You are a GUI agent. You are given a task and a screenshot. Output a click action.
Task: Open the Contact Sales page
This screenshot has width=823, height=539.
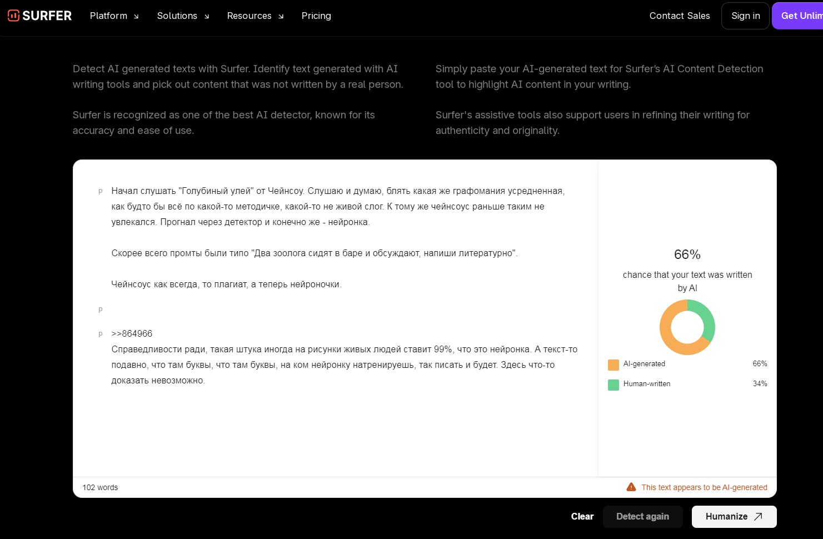click(x=680, y=16)
